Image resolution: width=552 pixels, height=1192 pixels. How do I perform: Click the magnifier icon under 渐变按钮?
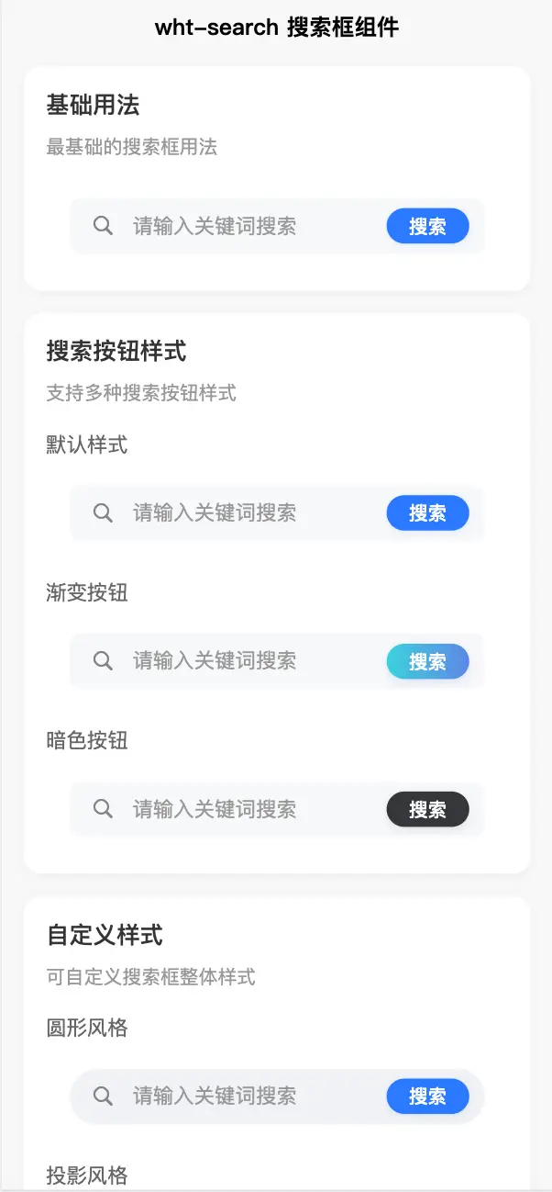[104, 660]
